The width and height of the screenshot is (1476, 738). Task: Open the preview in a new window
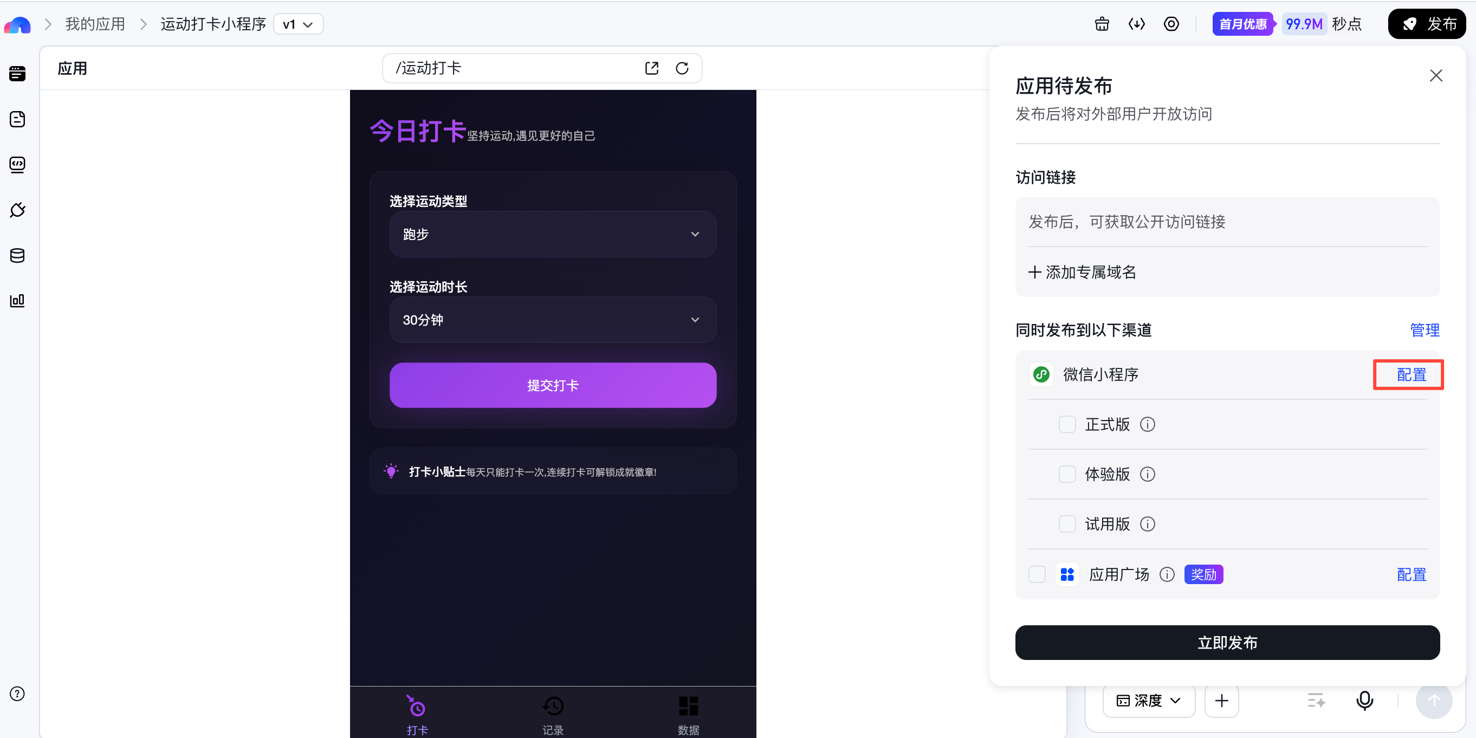click(651, 68)
